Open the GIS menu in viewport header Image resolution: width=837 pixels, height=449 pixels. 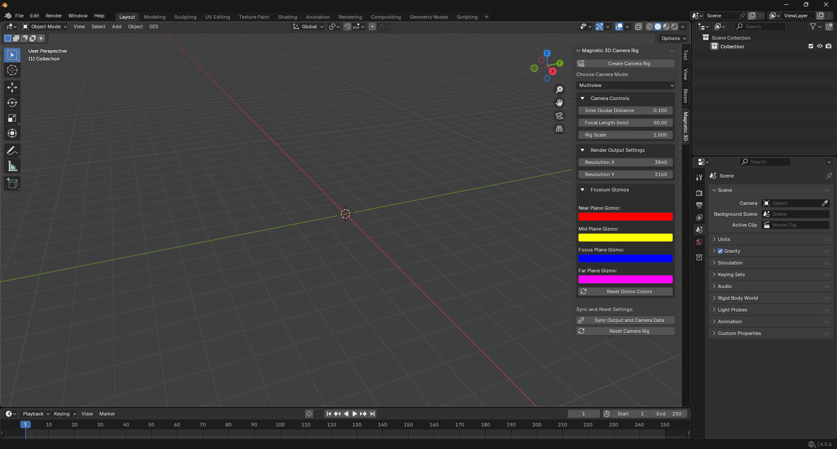[x=154, y=27]
